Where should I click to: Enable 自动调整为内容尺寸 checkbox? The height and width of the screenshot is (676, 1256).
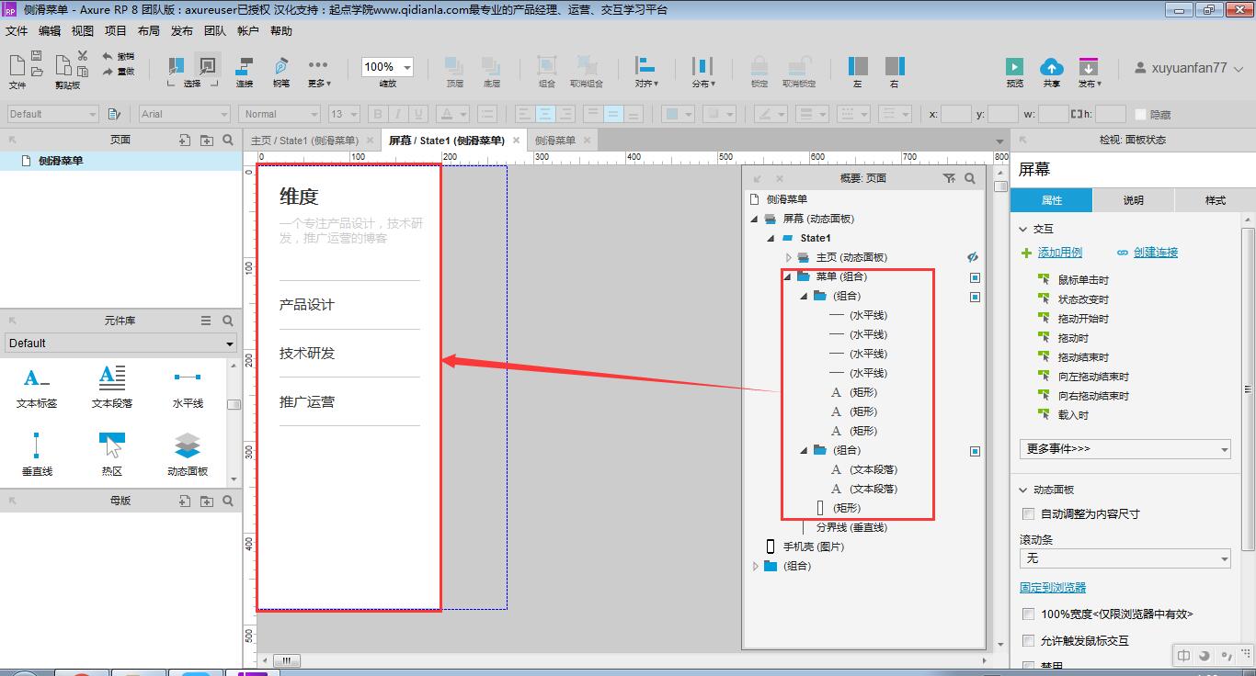(1029, 513)
